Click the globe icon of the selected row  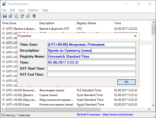point(3,43)
